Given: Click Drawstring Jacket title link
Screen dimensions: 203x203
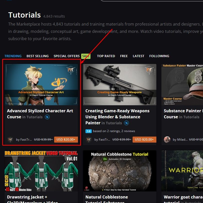Looking at the screenshot, I should 32,199.
